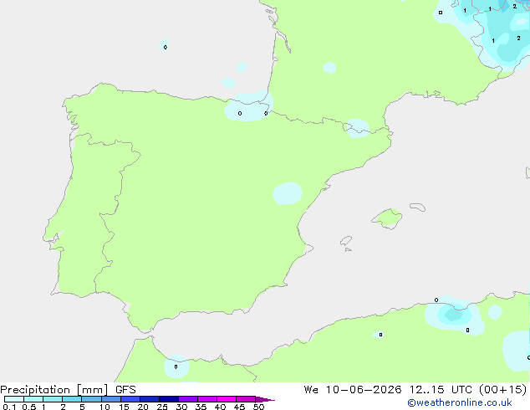
Task: Click the 0.1–0.5 mm palest cyan legend swatch
Action: (x=14, y=399)
